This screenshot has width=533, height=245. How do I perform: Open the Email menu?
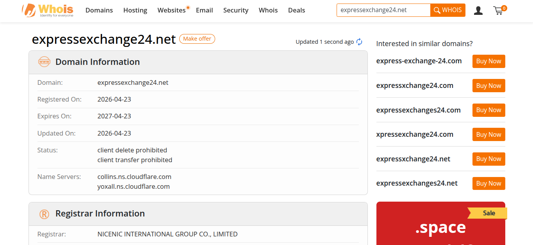click(x=205, y=10)
